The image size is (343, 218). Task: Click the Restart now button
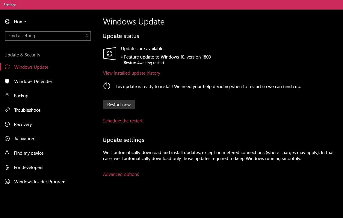coord(119,105)
